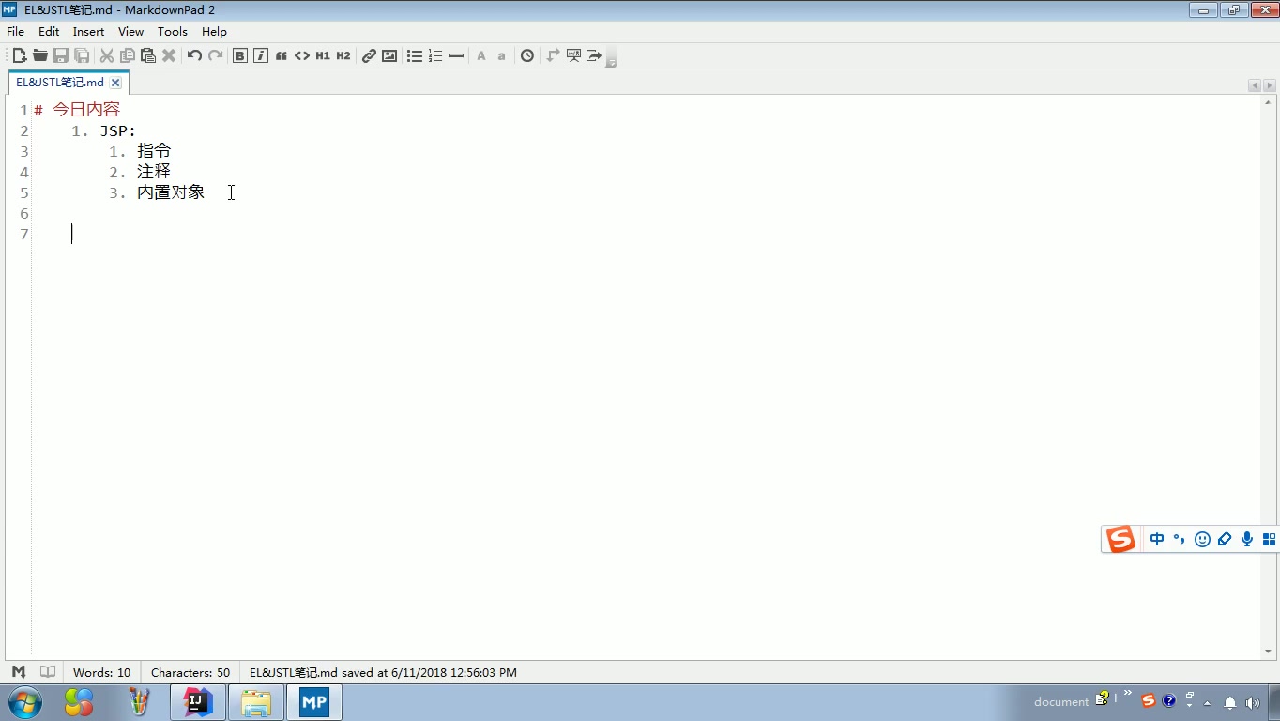
Task: Redo the last undone edit
Action: [215, 56]
